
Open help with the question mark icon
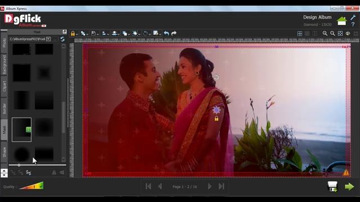pyautogui.click(x=353, y=24)
